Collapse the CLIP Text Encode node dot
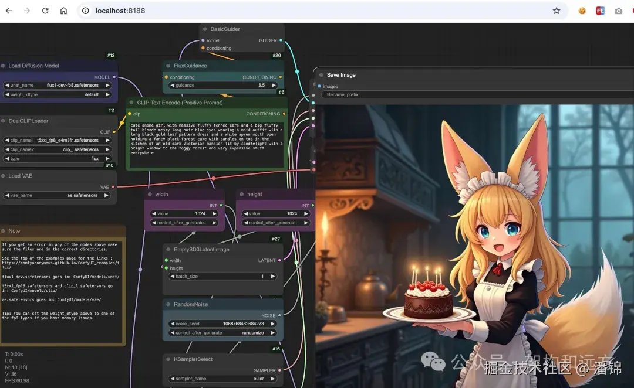The height and width of the screenshot is (388, 634). (x=131, y=103)
